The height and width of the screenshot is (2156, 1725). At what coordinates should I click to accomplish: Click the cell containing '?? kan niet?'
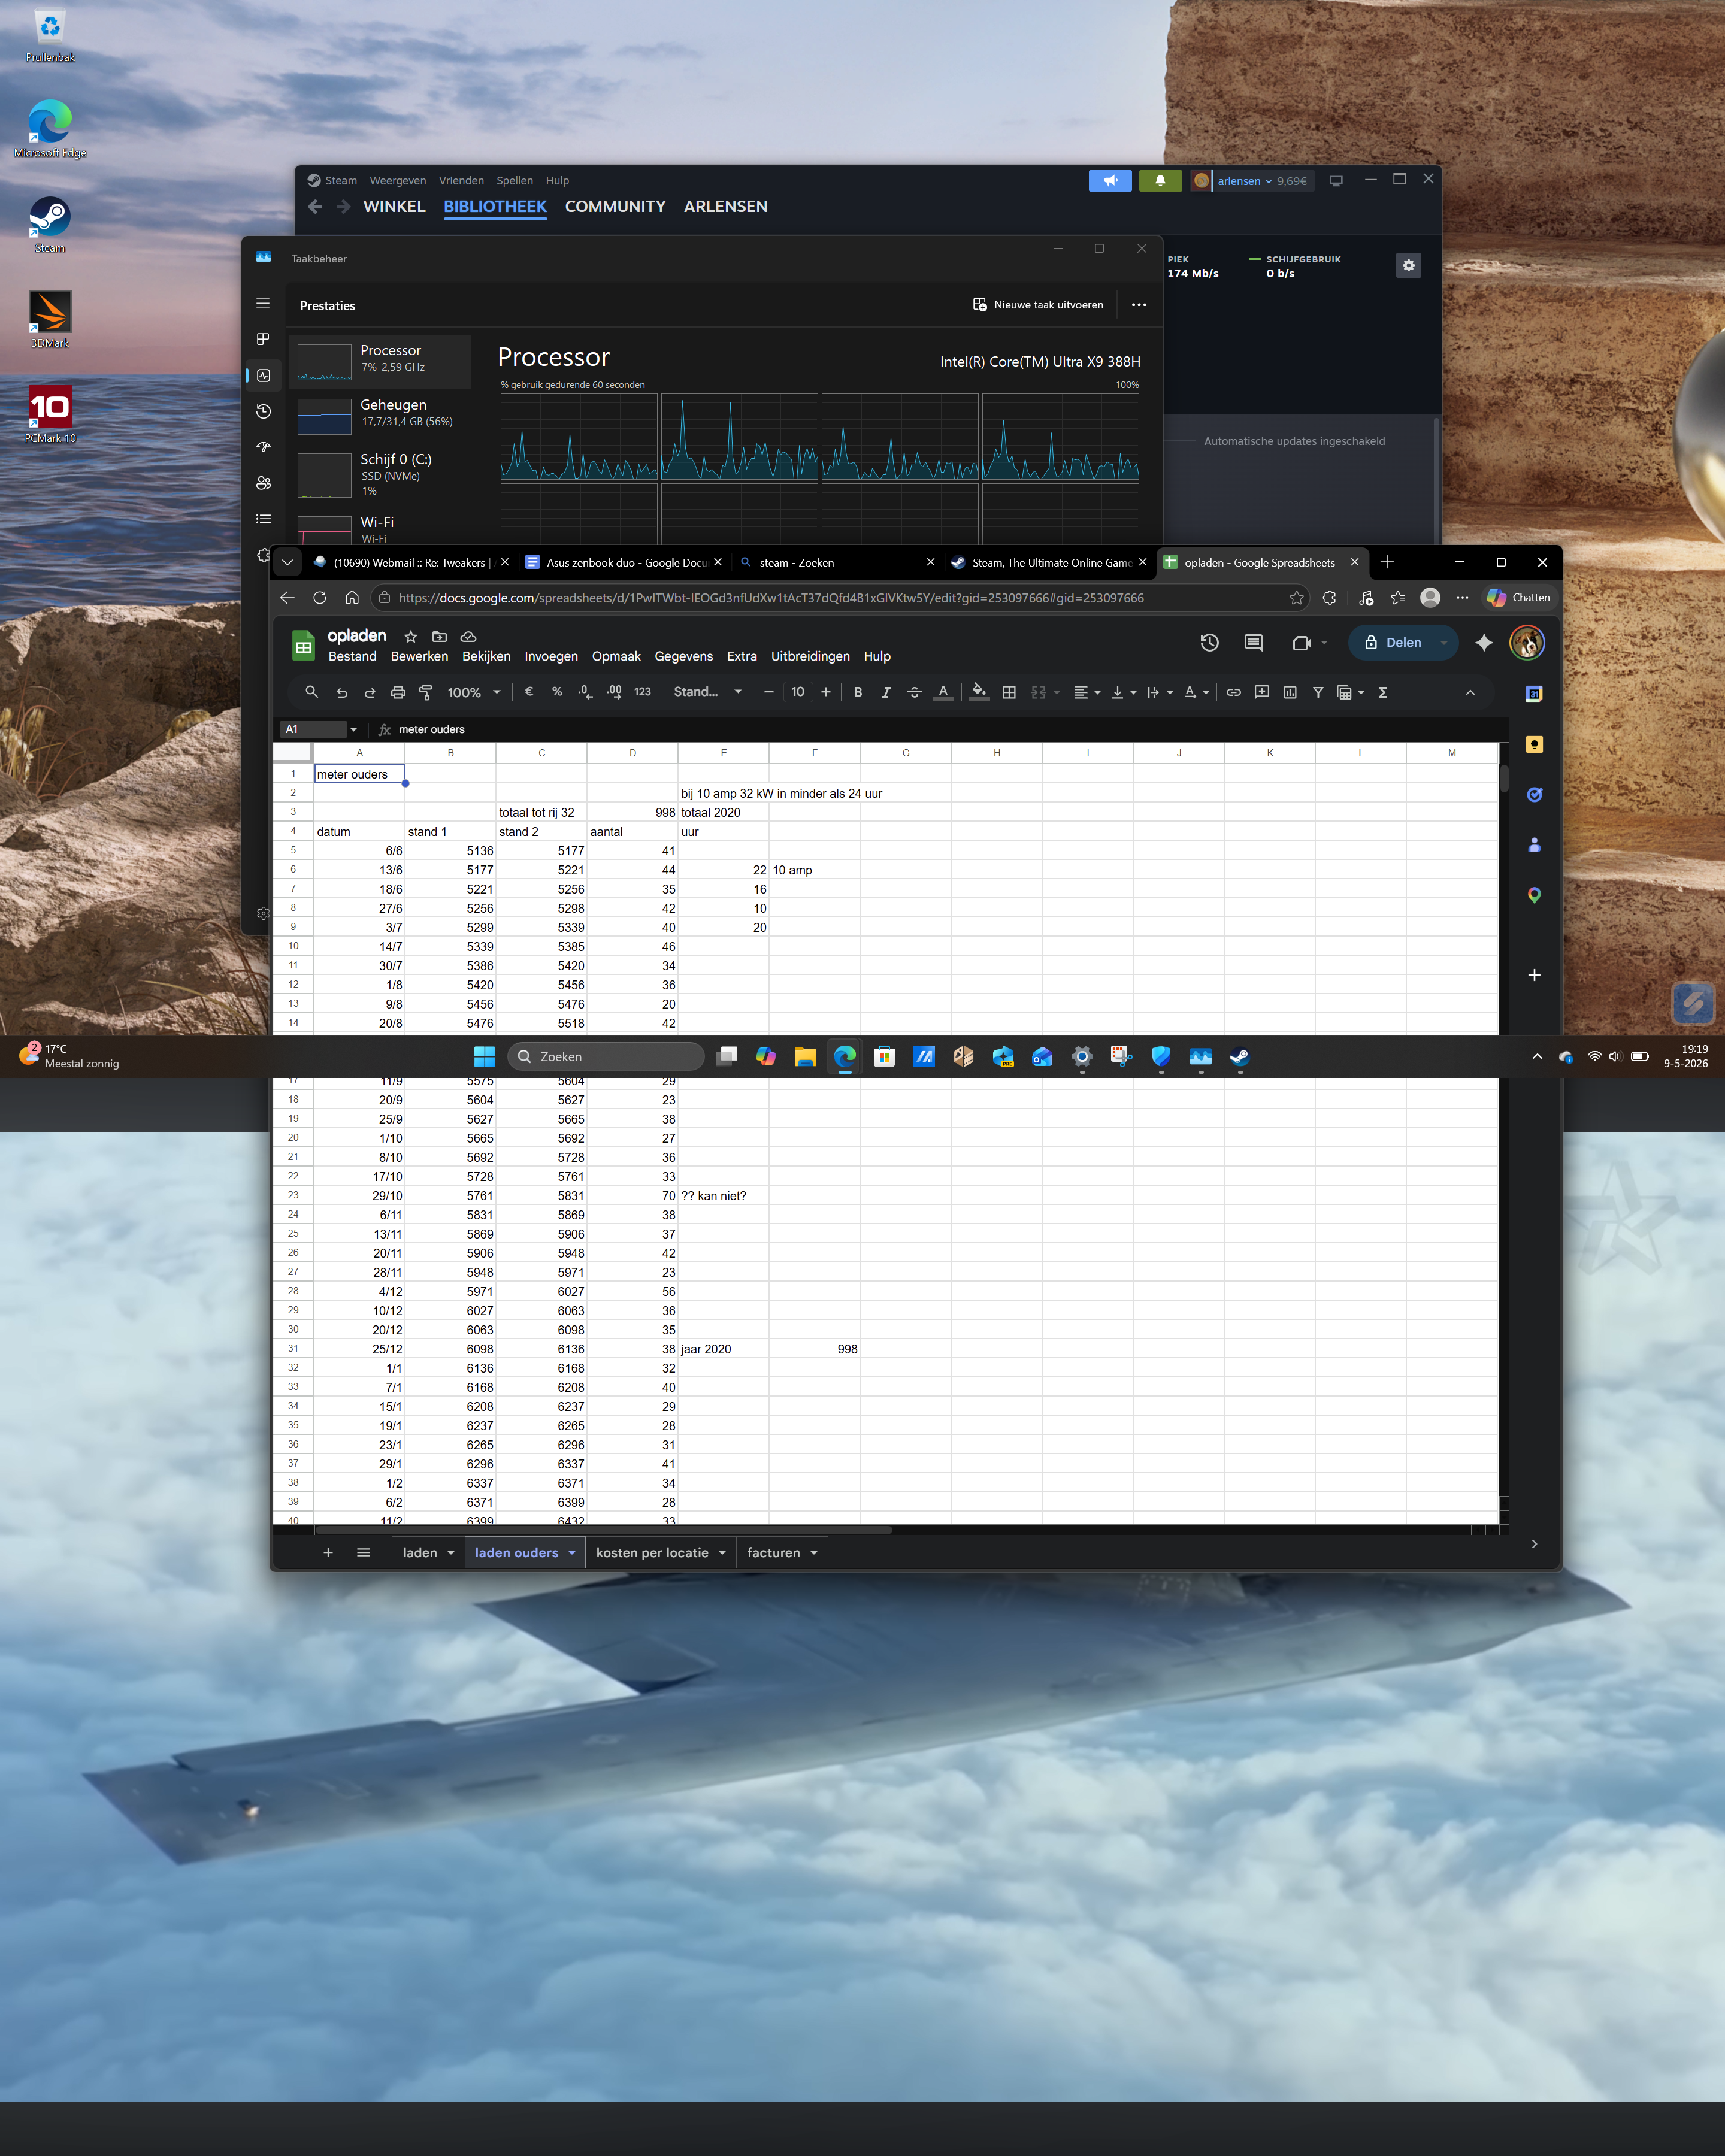pos(723,1196)
